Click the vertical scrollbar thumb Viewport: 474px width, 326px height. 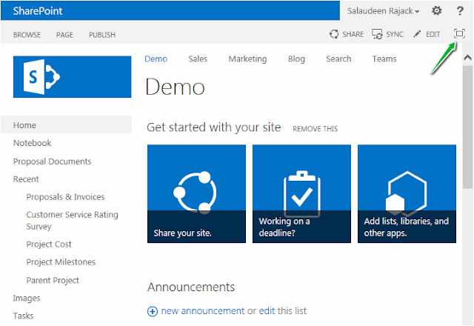coord(467,127)
